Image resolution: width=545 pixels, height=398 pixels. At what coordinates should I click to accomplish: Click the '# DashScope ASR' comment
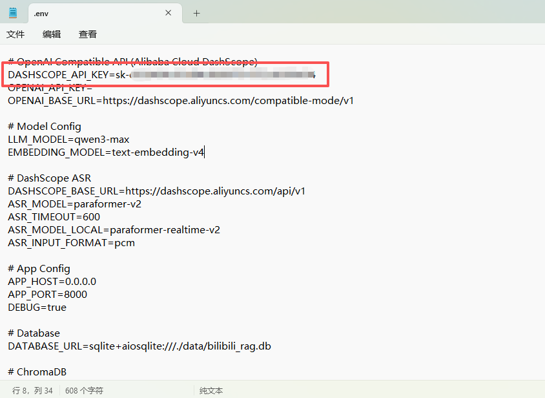pyautogui.click(x=49, y=178)
